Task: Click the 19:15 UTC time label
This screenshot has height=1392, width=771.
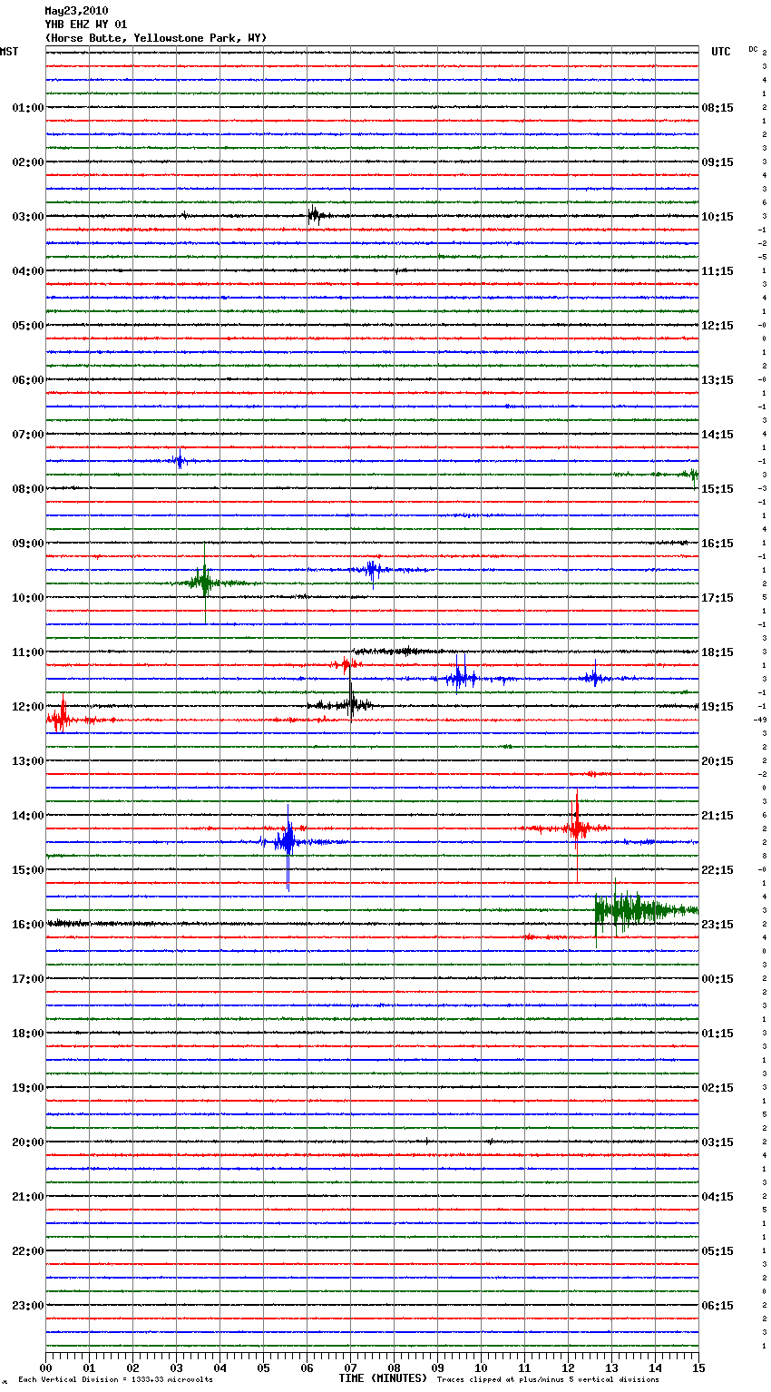Action: [x=717, y=707]
